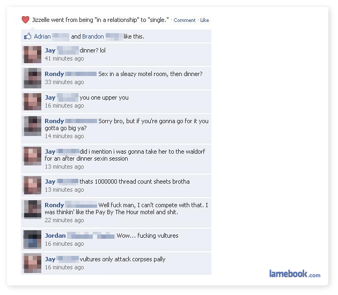
Task: Click Jay's avatar on the "dinner? lol" comment
Action: 32,55
